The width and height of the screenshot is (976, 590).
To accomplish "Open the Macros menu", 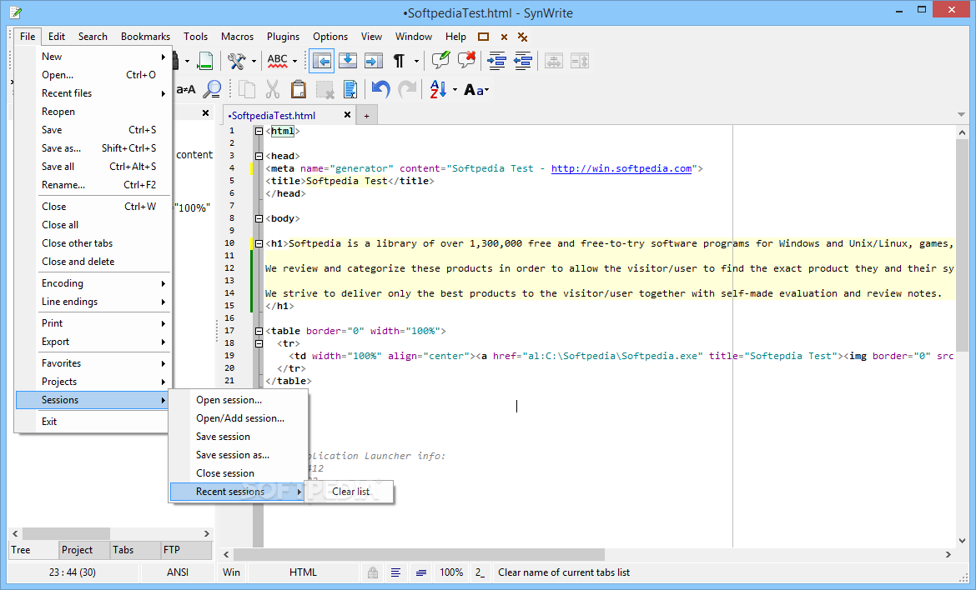I will [237, 37].
